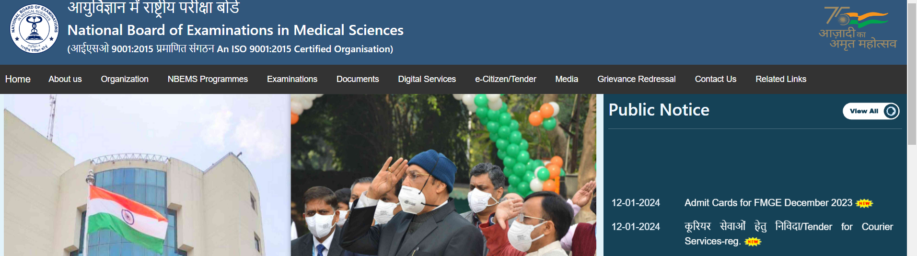Open Admit Cards for FMGE December 2023 notice
917x256 pixels.
(x=768, y=203)
